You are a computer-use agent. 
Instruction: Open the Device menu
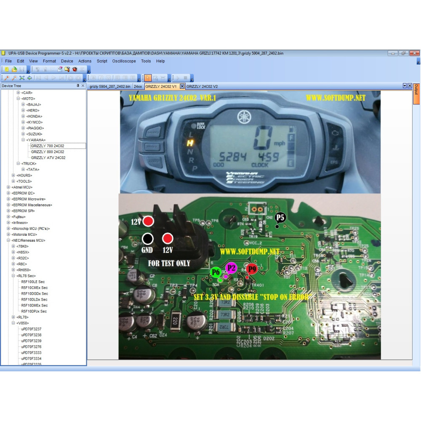click(67, 61)
